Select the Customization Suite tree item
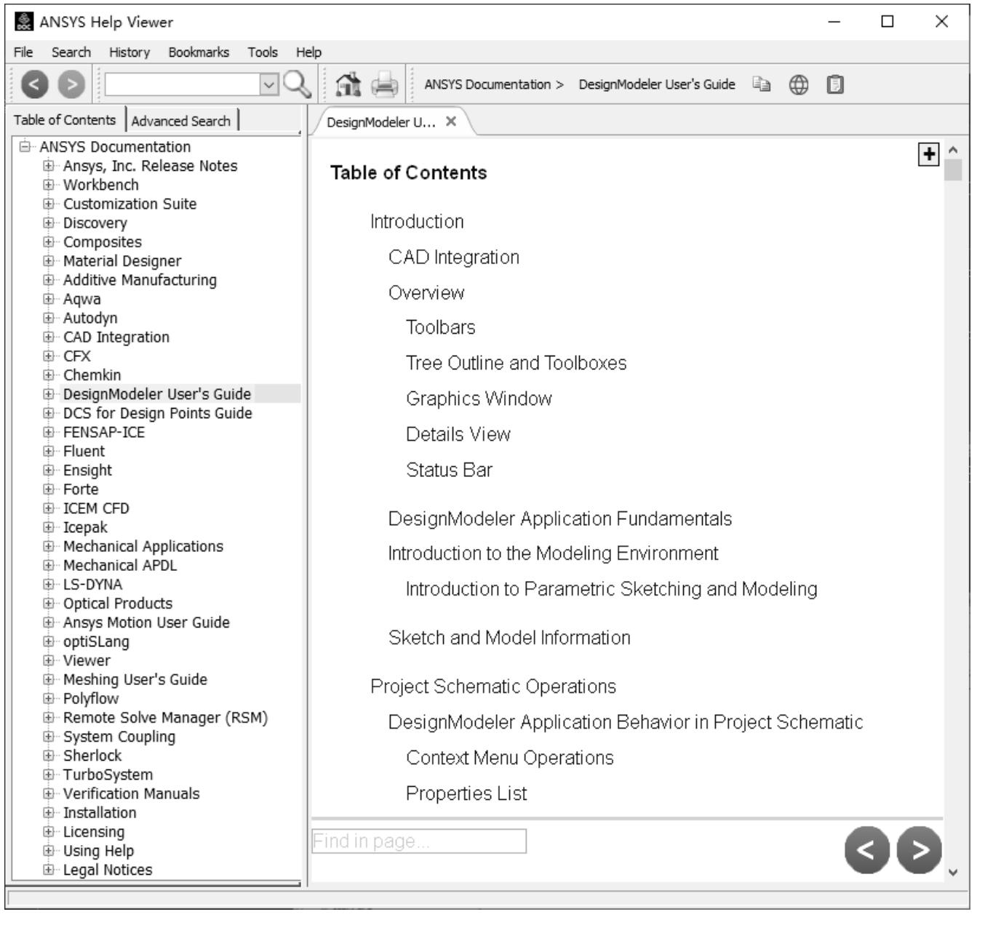 tap(129, 204)
